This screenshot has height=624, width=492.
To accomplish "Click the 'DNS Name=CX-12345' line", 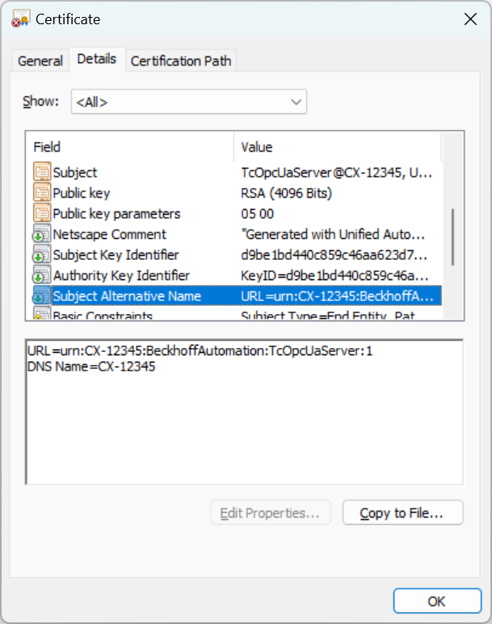I will tap(91, 366).
